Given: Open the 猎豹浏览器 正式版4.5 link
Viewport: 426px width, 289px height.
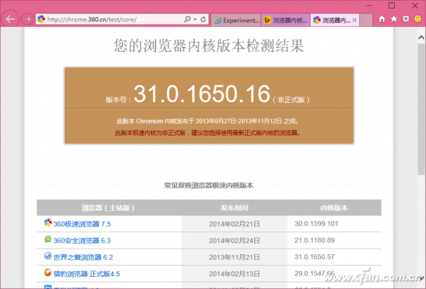Looking at the screenshot, I should pos(87,273).
